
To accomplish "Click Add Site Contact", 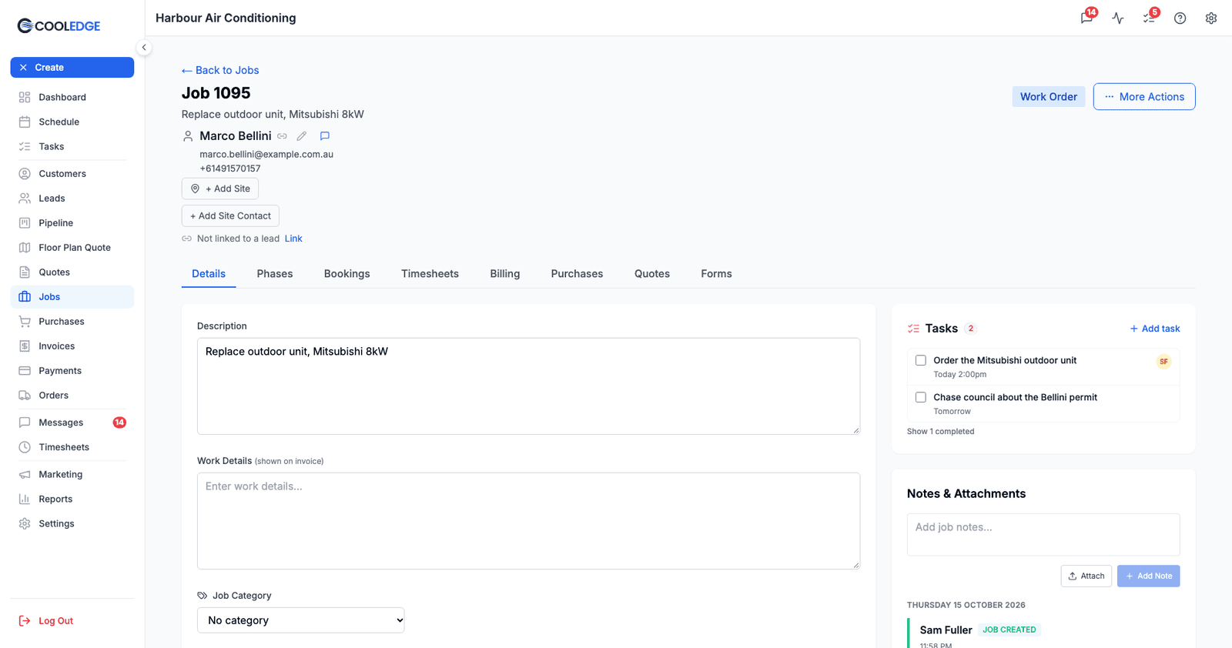I will [230, 216].
